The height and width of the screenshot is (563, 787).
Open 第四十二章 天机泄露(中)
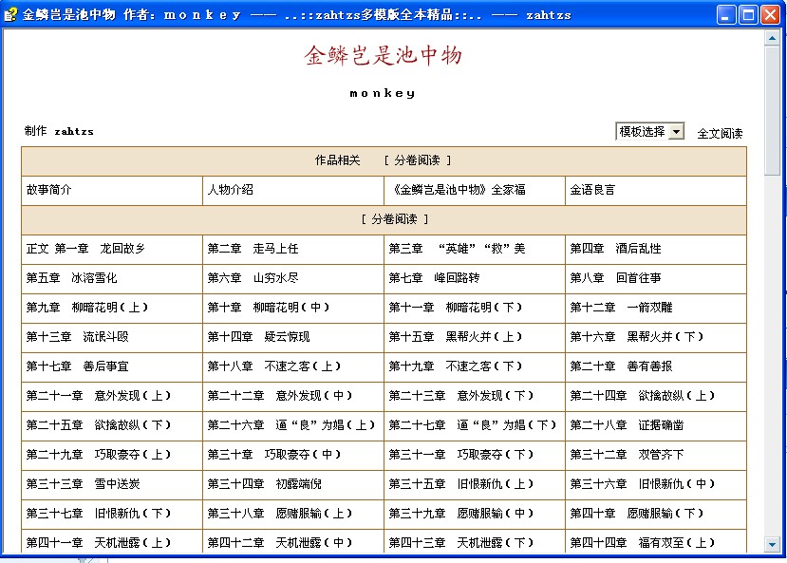(280, 542)
